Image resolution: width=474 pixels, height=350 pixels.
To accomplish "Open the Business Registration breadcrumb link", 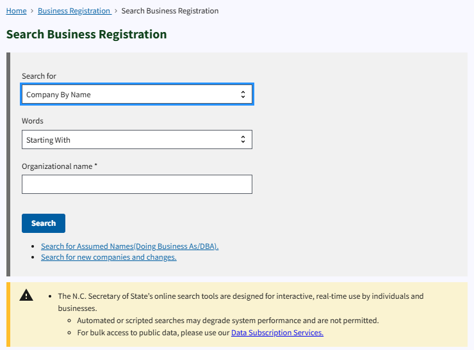I will (x=74, y=11).
